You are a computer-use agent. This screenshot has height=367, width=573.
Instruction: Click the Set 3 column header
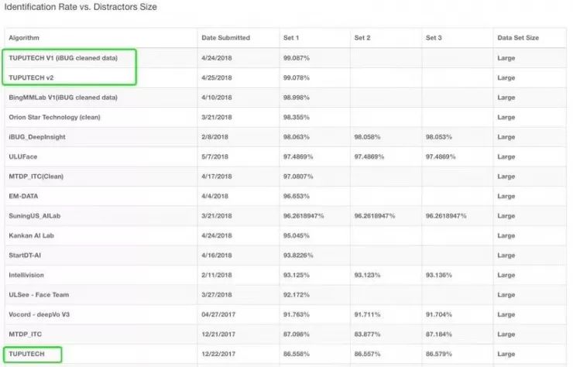[434, 38]
